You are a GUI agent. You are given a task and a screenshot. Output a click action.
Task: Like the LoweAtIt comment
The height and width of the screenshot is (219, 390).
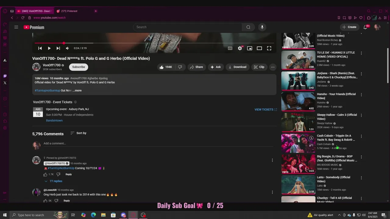click(45, 201)
